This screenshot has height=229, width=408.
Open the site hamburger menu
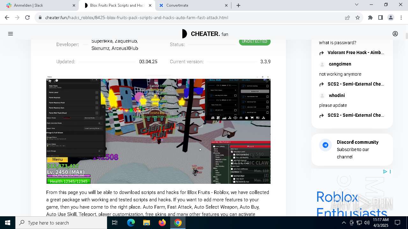point(11,34)
